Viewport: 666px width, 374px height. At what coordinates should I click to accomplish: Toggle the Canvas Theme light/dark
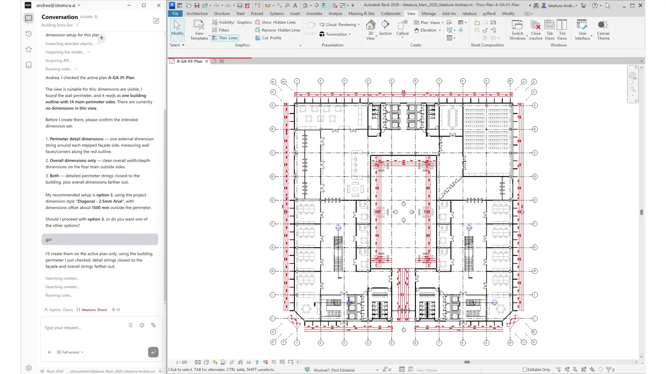[603, 25]
